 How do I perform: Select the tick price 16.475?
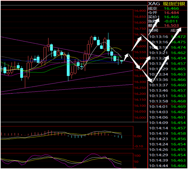click(178, 42)
